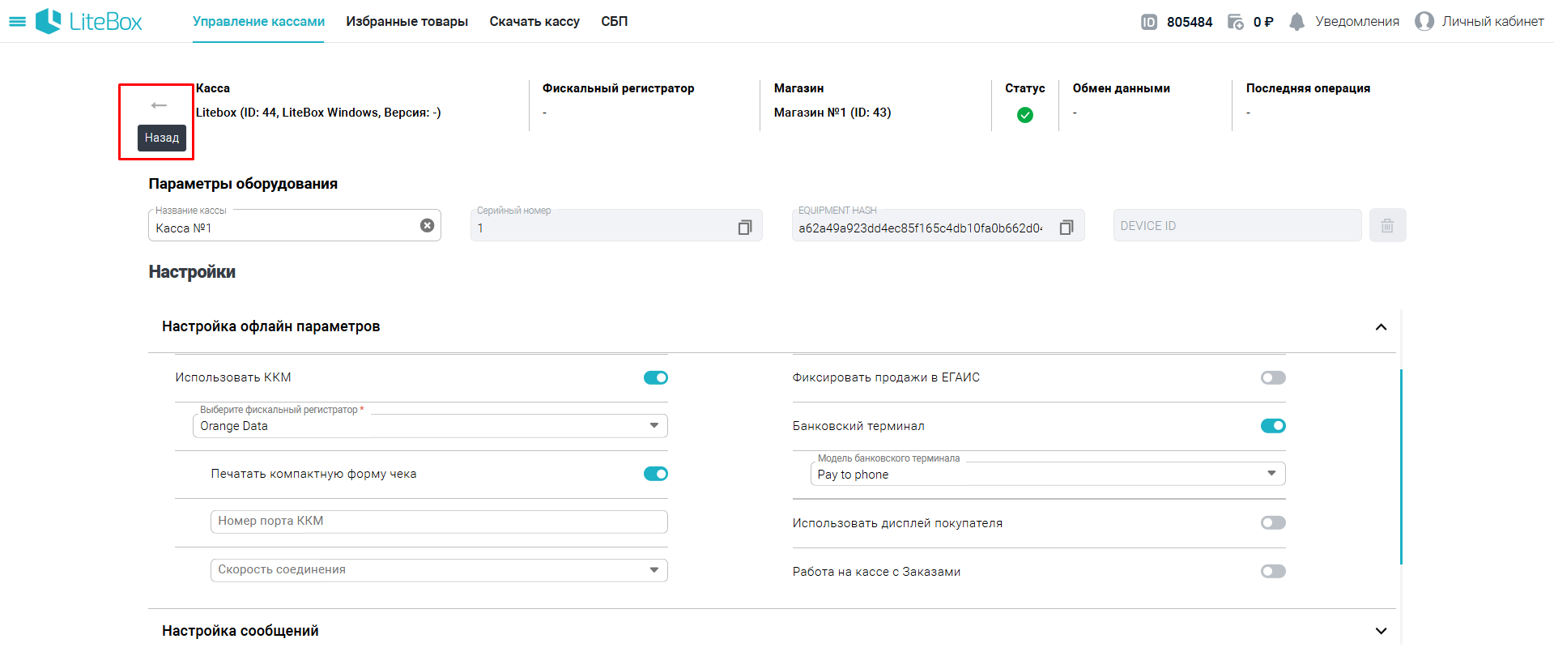Image resolution: width=1554 pixels, height=656 pixels.
Task: Copy the EQUIPMENT HASH value
Action: 1067,228
